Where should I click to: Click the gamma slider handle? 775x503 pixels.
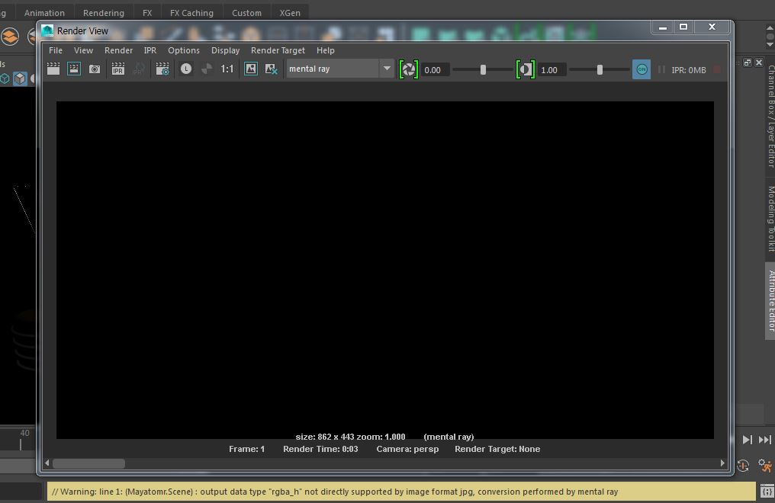pyautogui.click(x=600, y=70)
